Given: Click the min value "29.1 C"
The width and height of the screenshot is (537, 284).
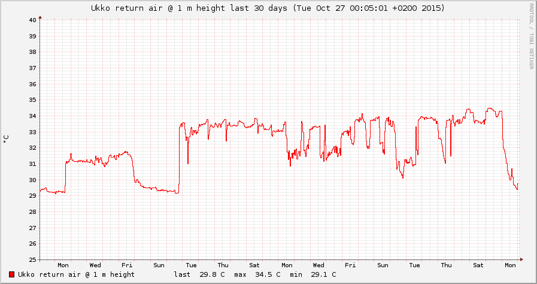Looking at the screenshot, I should (323, 274).
